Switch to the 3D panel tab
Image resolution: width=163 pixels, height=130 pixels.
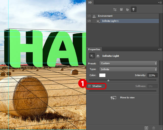pyautogui.click(x=90, y=2)
